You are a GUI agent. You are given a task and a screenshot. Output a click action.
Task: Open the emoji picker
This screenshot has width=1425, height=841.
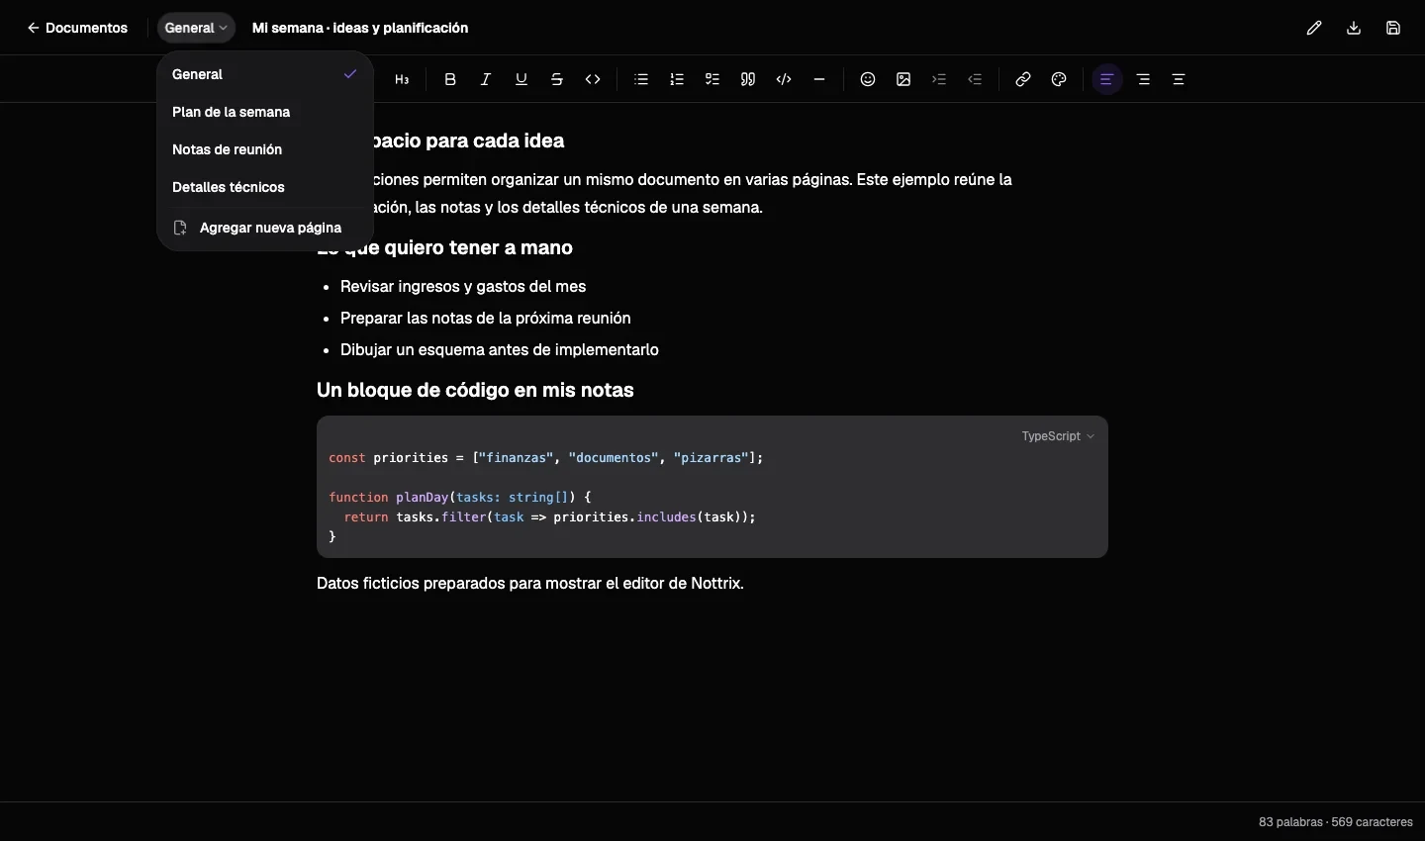pos(868,79)
